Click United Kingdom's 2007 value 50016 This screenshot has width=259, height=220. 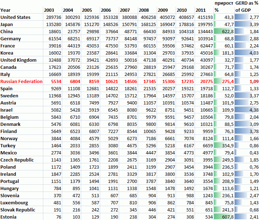(131, 60)
